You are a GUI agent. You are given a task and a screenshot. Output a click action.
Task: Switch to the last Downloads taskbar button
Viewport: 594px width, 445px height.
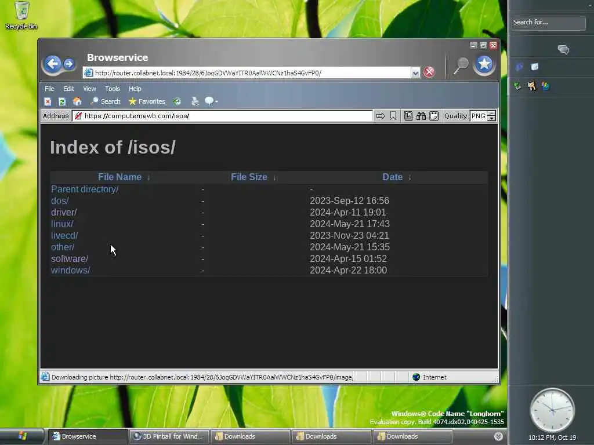413,436
